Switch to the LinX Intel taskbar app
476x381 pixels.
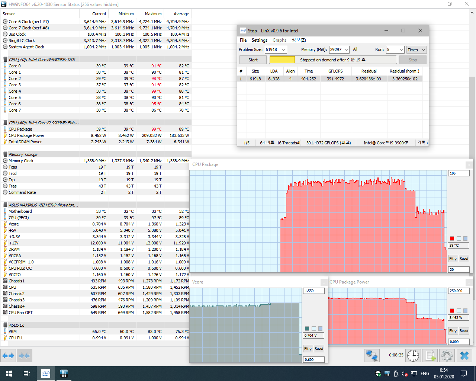click(46, 374)
